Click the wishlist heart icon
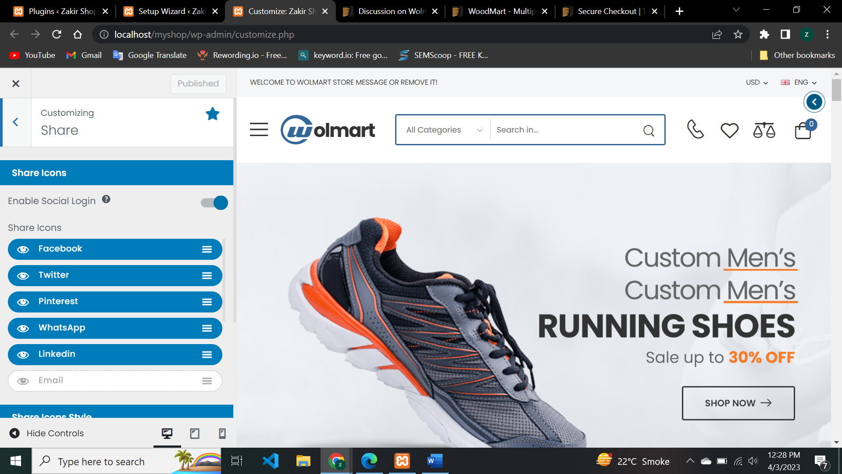Image resolution: width=842 pixels, height=474 pixels. coord(729,130)
